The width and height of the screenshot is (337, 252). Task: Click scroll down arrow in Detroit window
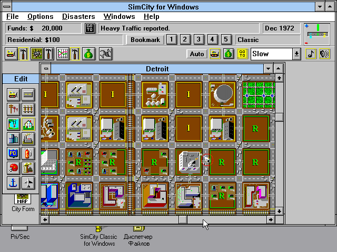[x=279, y=211]
